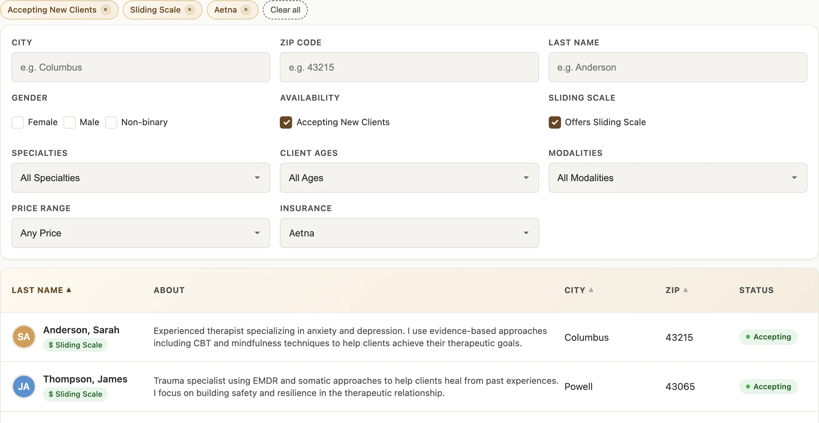Check the Male gender checkbox
Image resolution: width=819 pixels, height=423 pixels.
click(70, 122)
